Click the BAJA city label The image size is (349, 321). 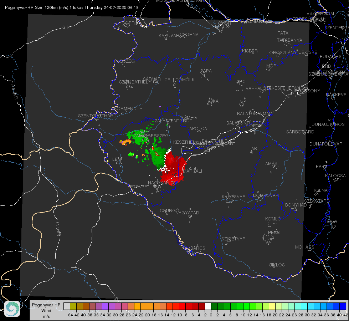pos(332,221)
